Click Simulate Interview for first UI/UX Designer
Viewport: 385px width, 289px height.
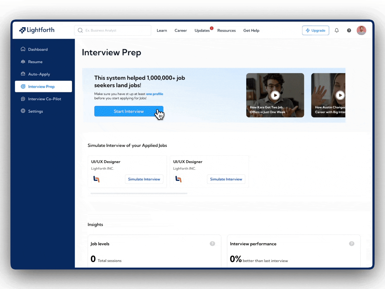pyautogui.click(x=144, y=179)
